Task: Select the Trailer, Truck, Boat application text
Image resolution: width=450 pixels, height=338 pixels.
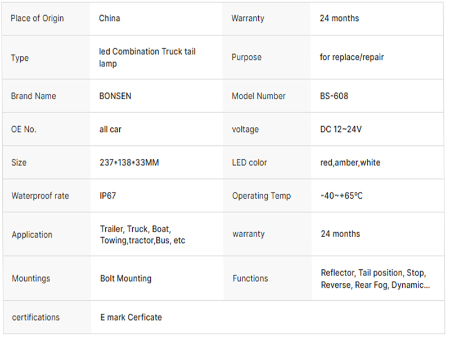Action: 142,234
